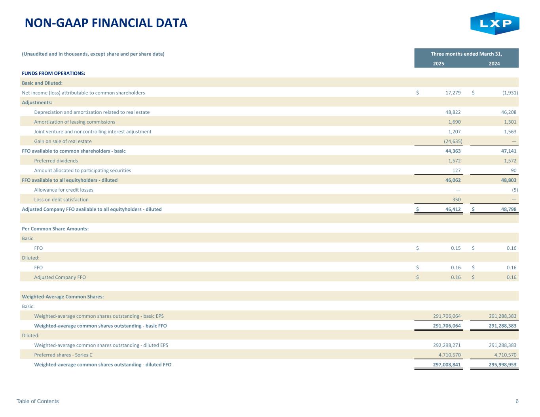The width and height of the screenshot is (540, 417).
Task: Select the 2025 column header
Action: pos(438,64)
